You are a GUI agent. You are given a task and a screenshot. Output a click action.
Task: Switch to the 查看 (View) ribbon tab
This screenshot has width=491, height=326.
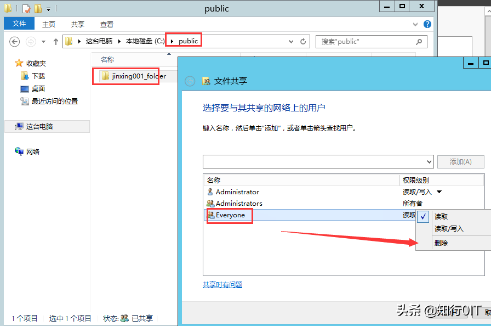[x=106, y=24]
